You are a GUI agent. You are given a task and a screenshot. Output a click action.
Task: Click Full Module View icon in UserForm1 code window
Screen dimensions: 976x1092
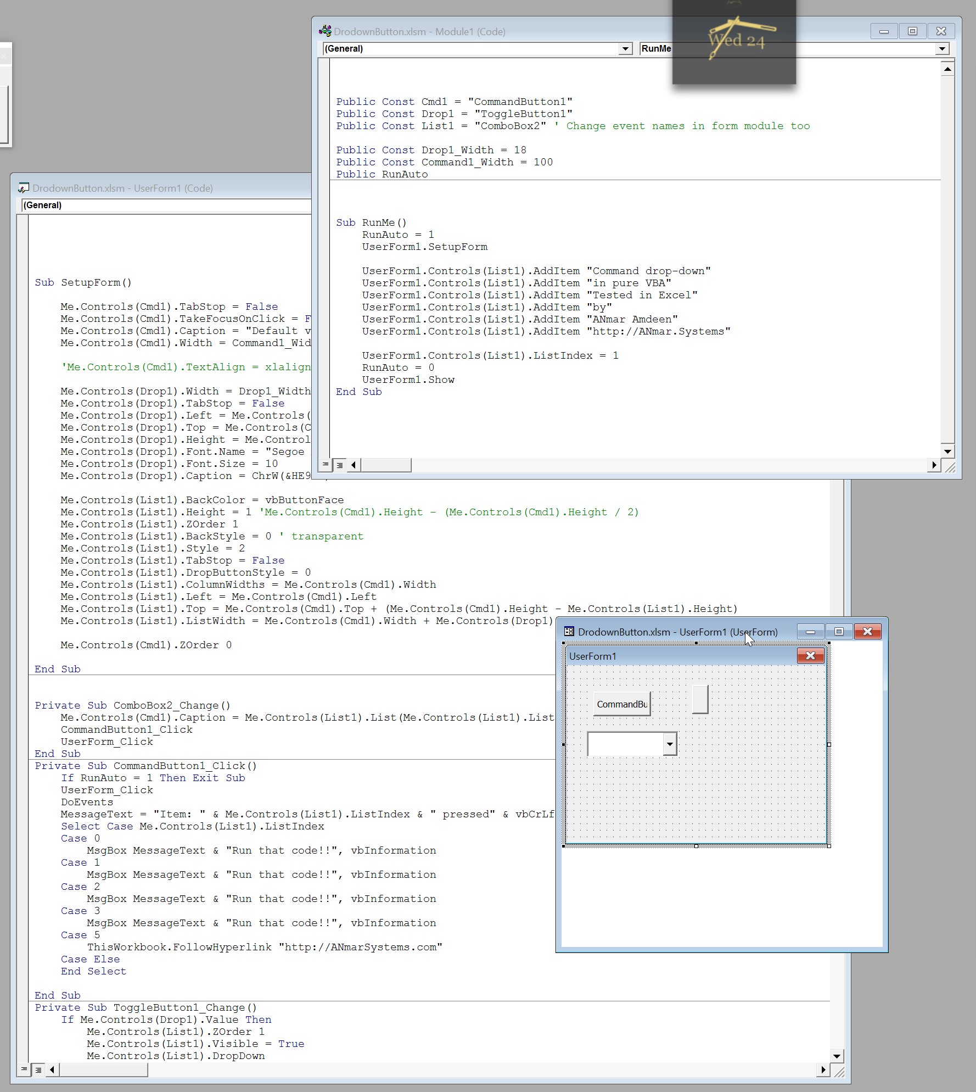coord(38,1070)
